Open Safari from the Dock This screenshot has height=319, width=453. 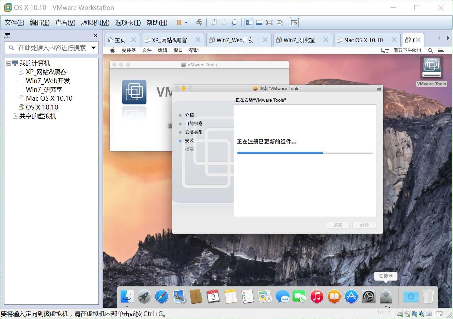coord(161,297)
